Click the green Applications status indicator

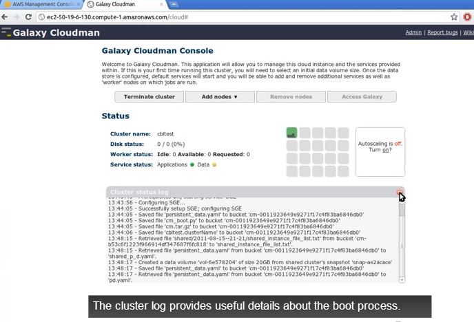pos(192,164)
